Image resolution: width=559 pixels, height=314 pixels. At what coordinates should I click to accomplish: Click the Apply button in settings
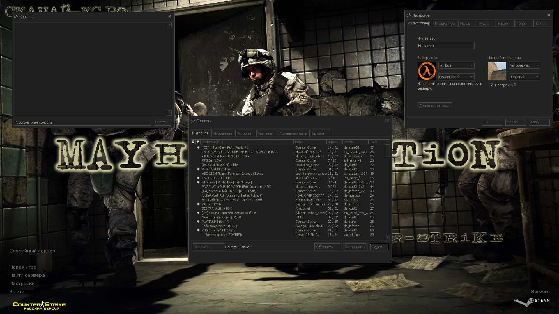539,122
